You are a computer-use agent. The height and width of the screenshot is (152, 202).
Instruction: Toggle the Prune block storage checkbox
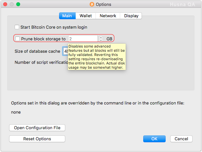18,39
